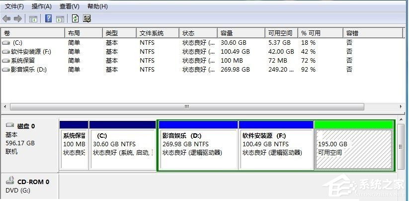Open the 操作(A) menu
Viewport: 409px width, 201px height.
pyautogui.click(x=41, y=6)
